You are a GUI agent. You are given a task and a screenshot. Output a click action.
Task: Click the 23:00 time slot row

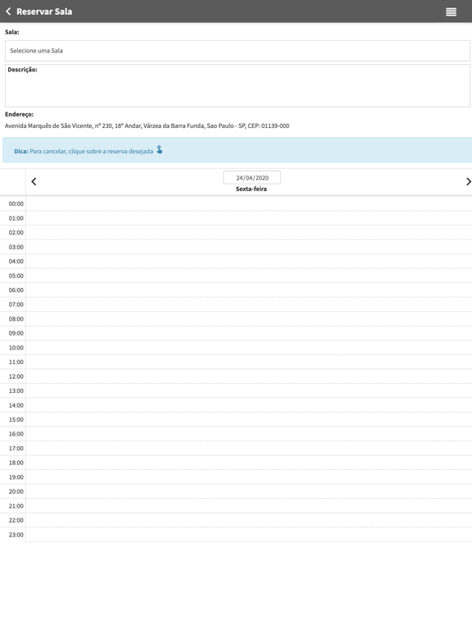click(x=249, y=534)
